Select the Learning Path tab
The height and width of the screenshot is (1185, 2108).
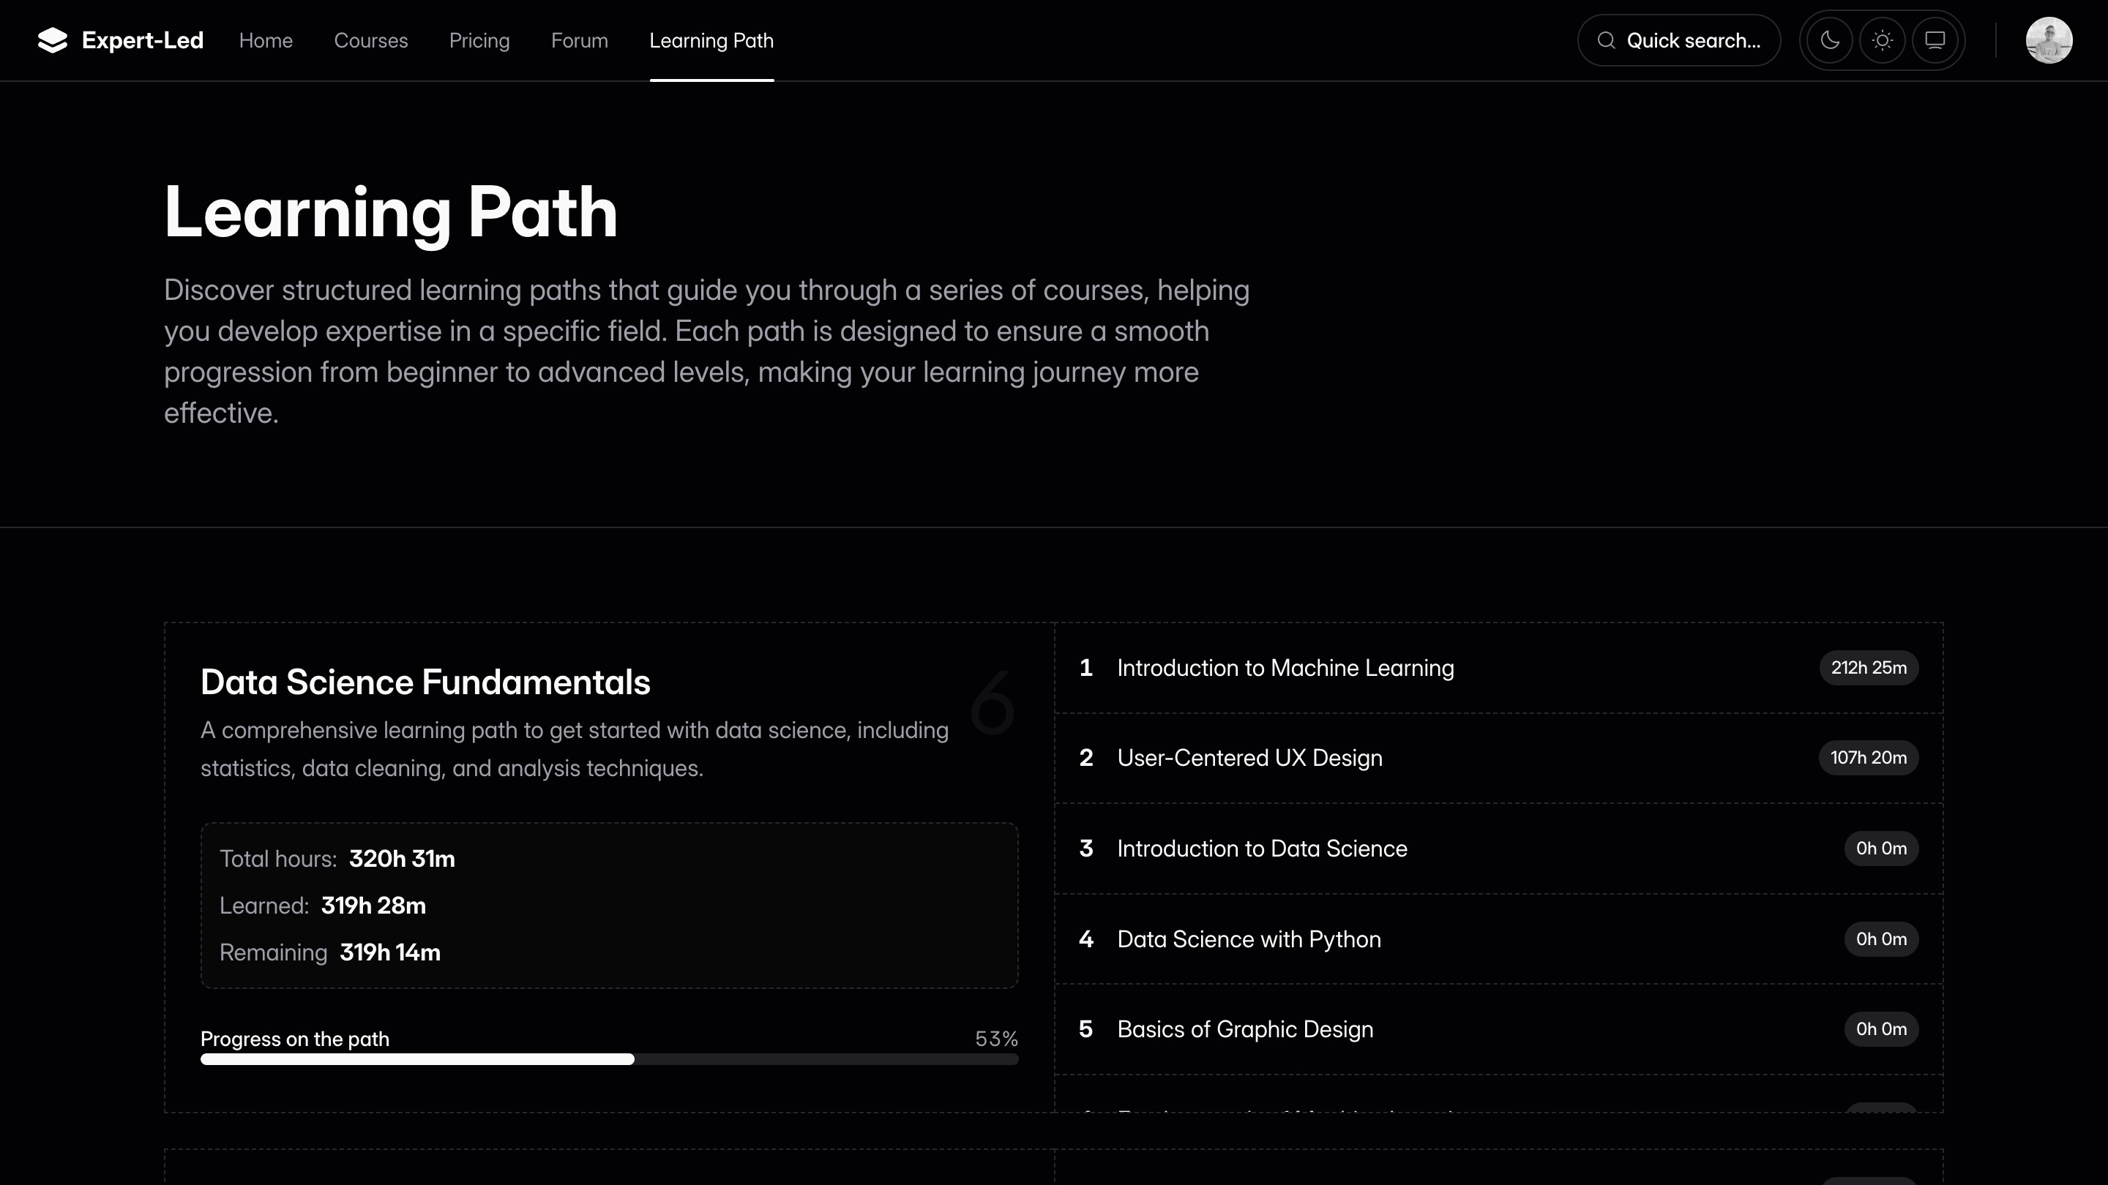711,40
